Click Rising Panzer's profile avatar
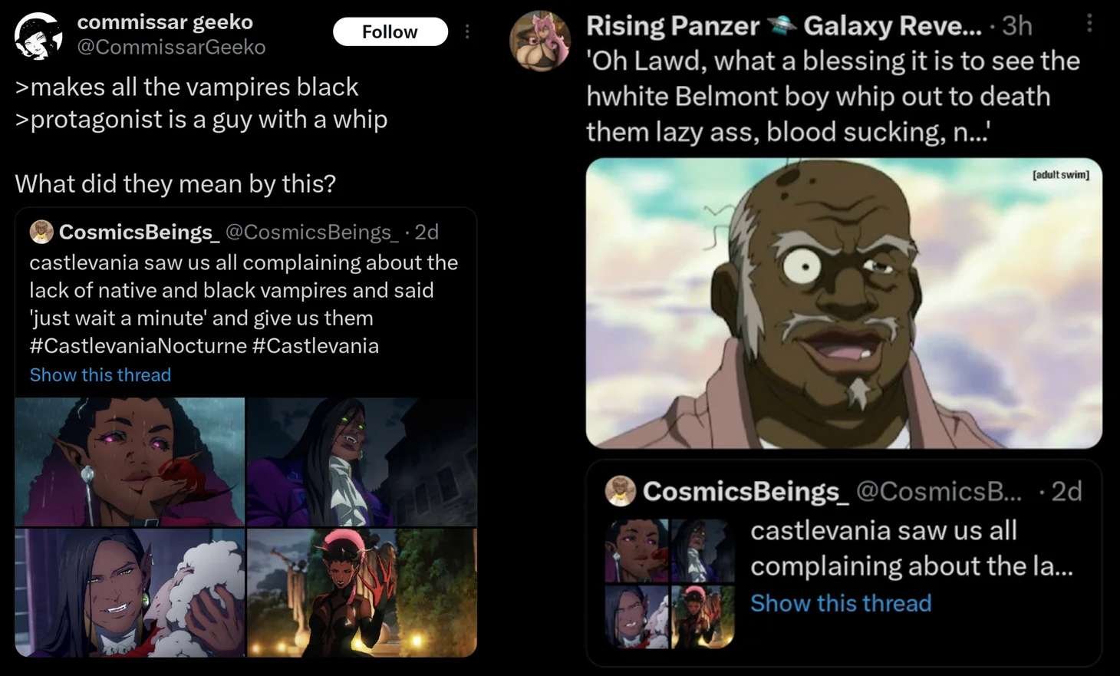Screen dimensions: 1120x676 click(x=541, y=40)
